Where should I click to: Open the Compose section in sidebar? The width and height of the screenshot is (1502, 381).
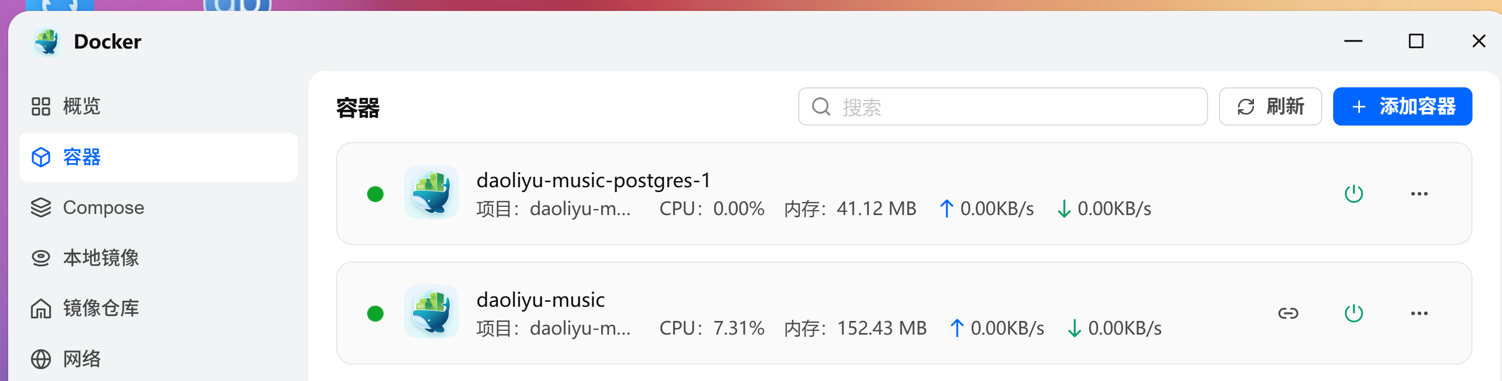103,207
